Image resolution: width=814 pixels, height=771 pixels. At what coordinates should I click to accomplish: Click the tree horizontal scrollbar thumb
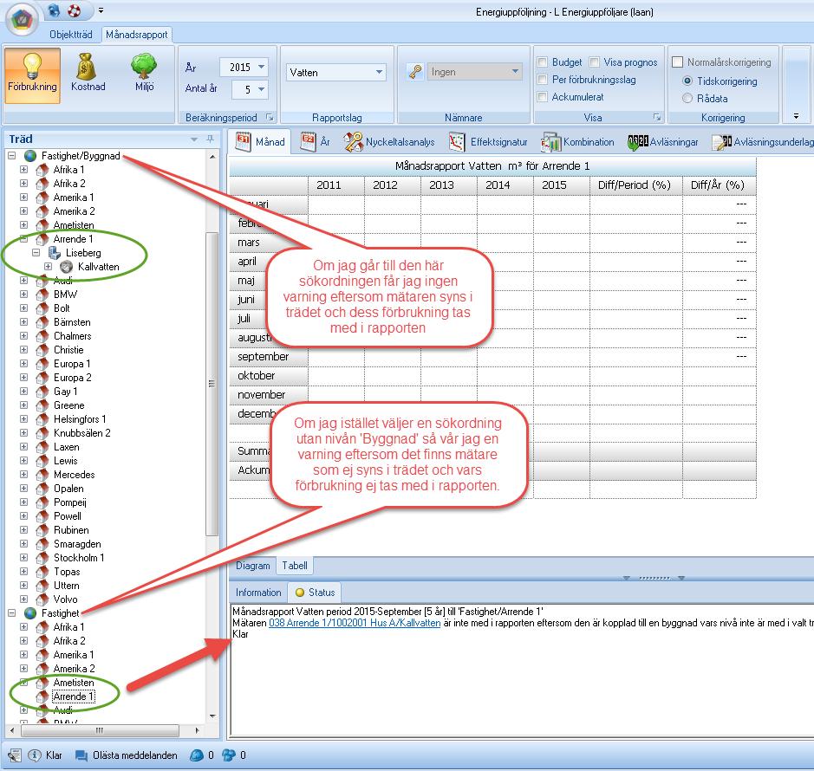click(x=100, y=730)
